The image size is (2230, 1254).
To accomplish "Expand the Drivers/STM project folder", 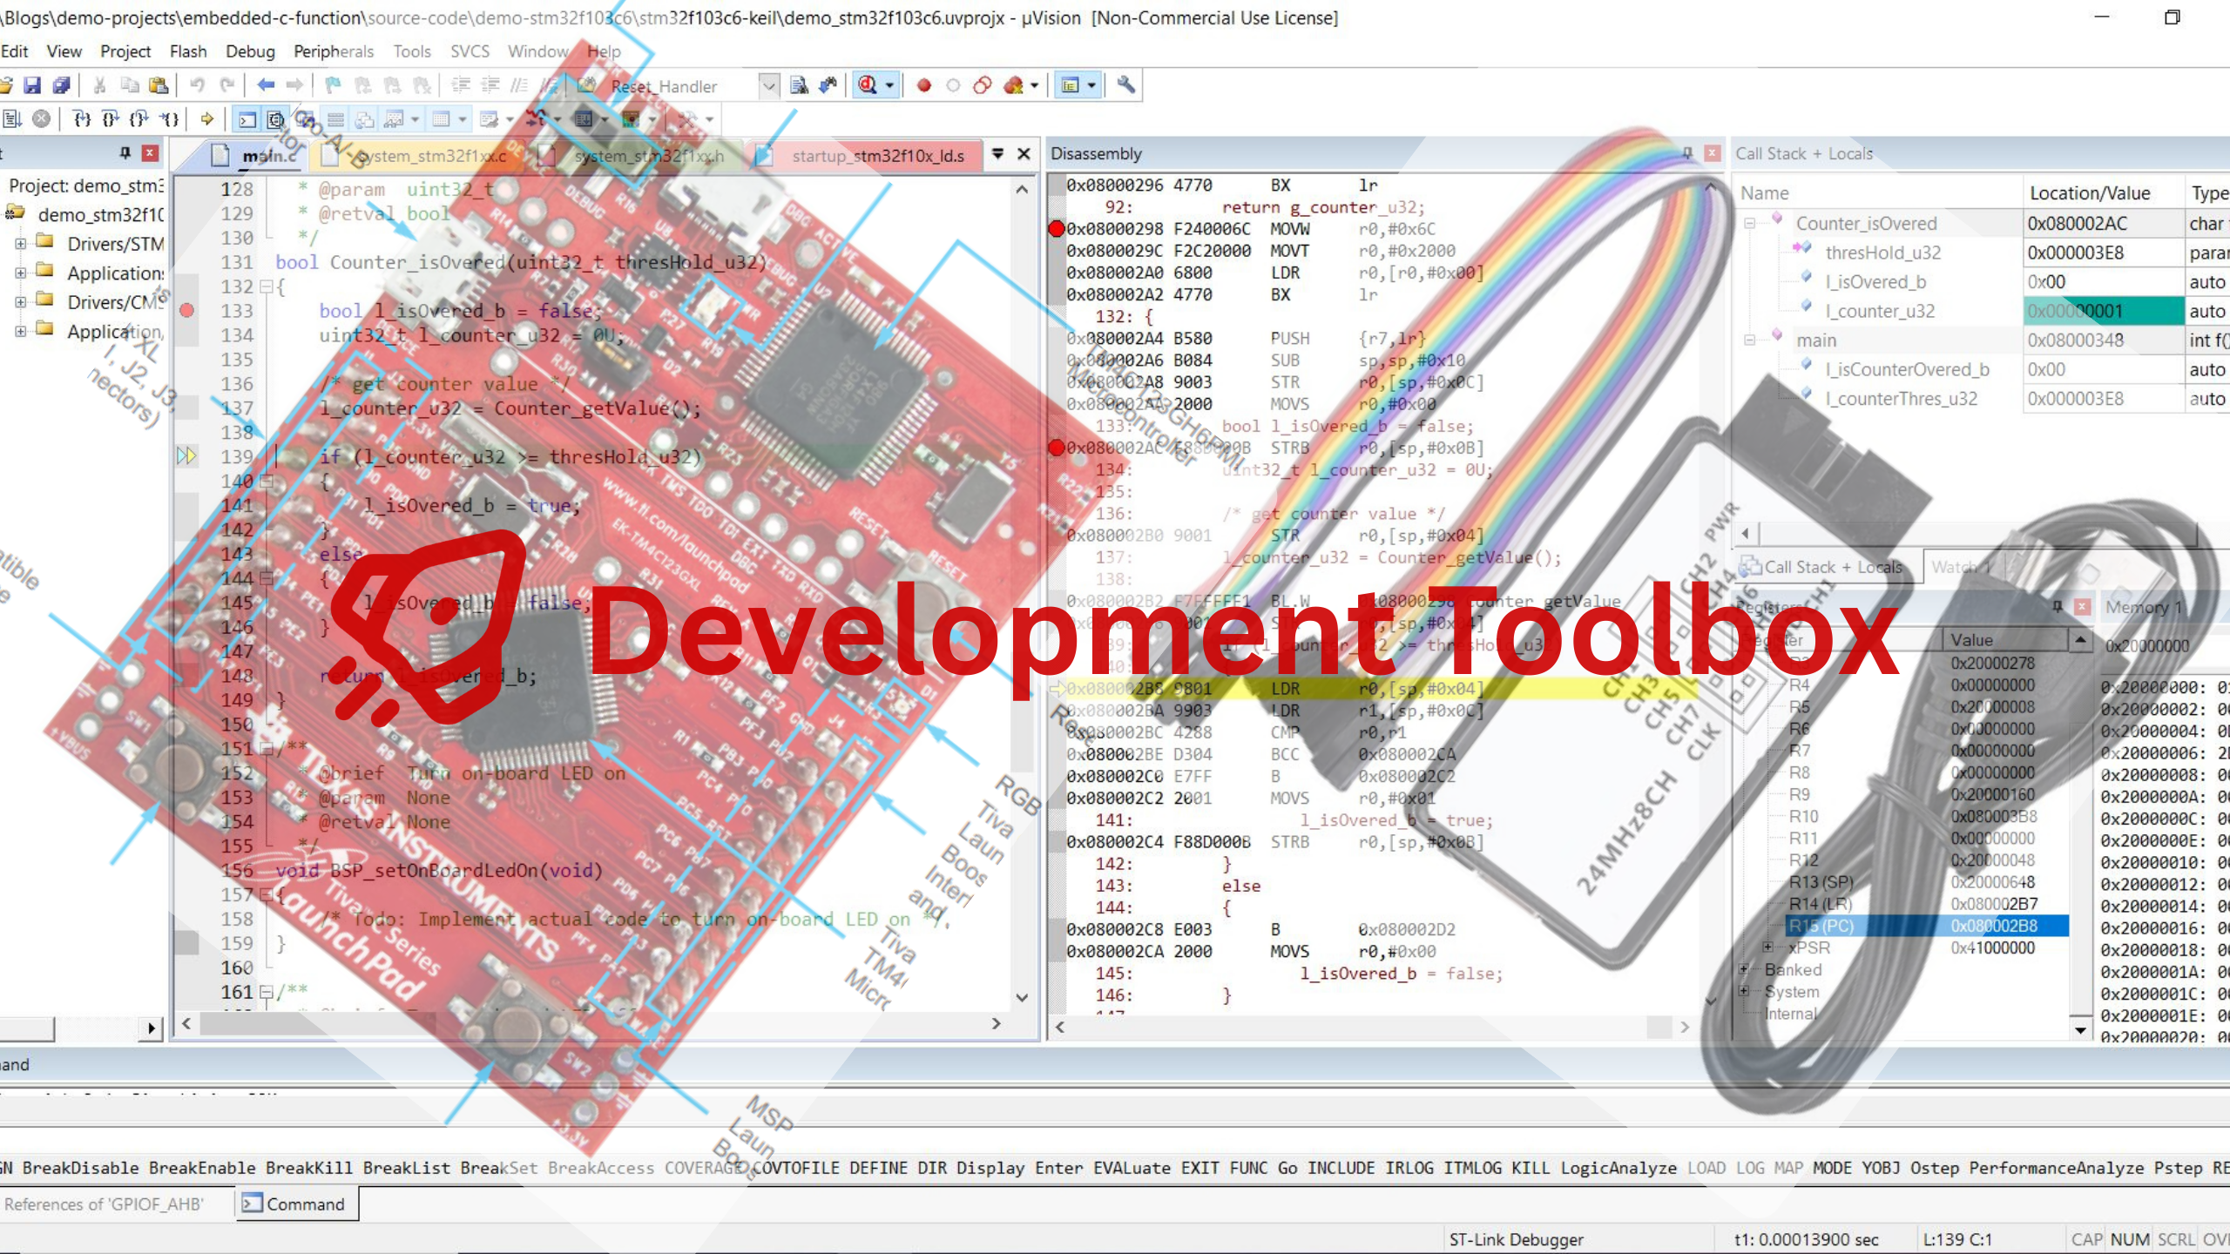I will click(20, 244).
